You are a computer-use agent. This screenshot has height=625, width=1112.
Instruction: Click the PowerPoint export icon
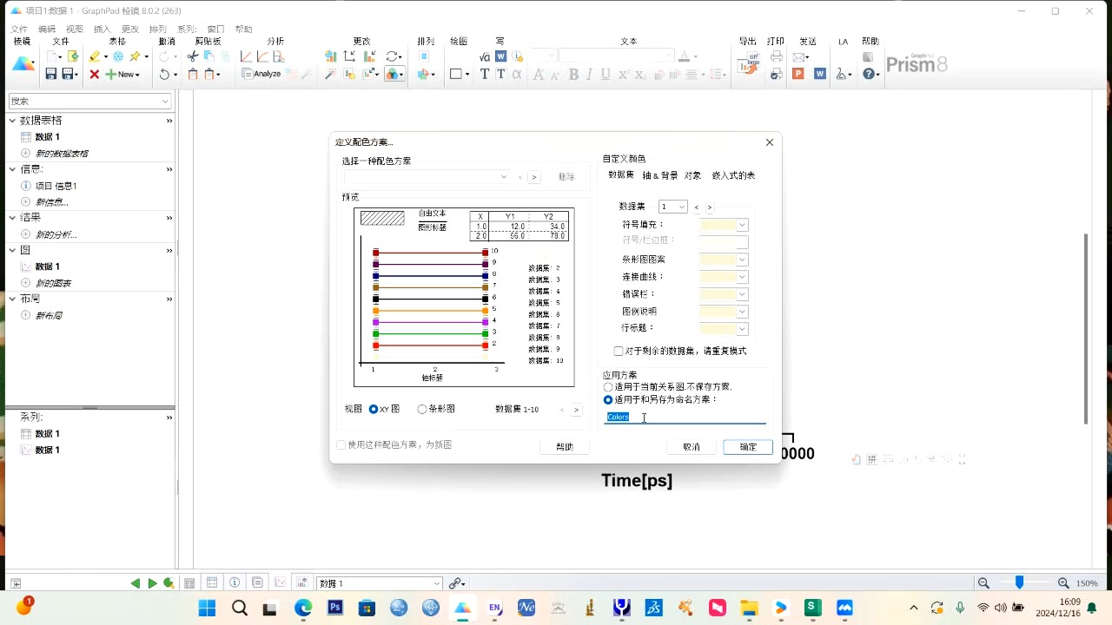(798, 73)
